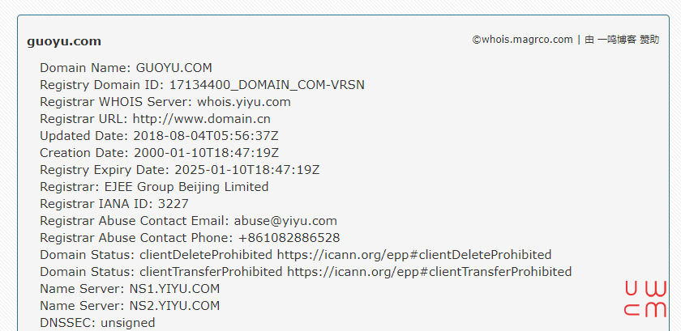Click the guoyu.com heading
The height and width of the screenshot is (331, 681).
point(64,41)
